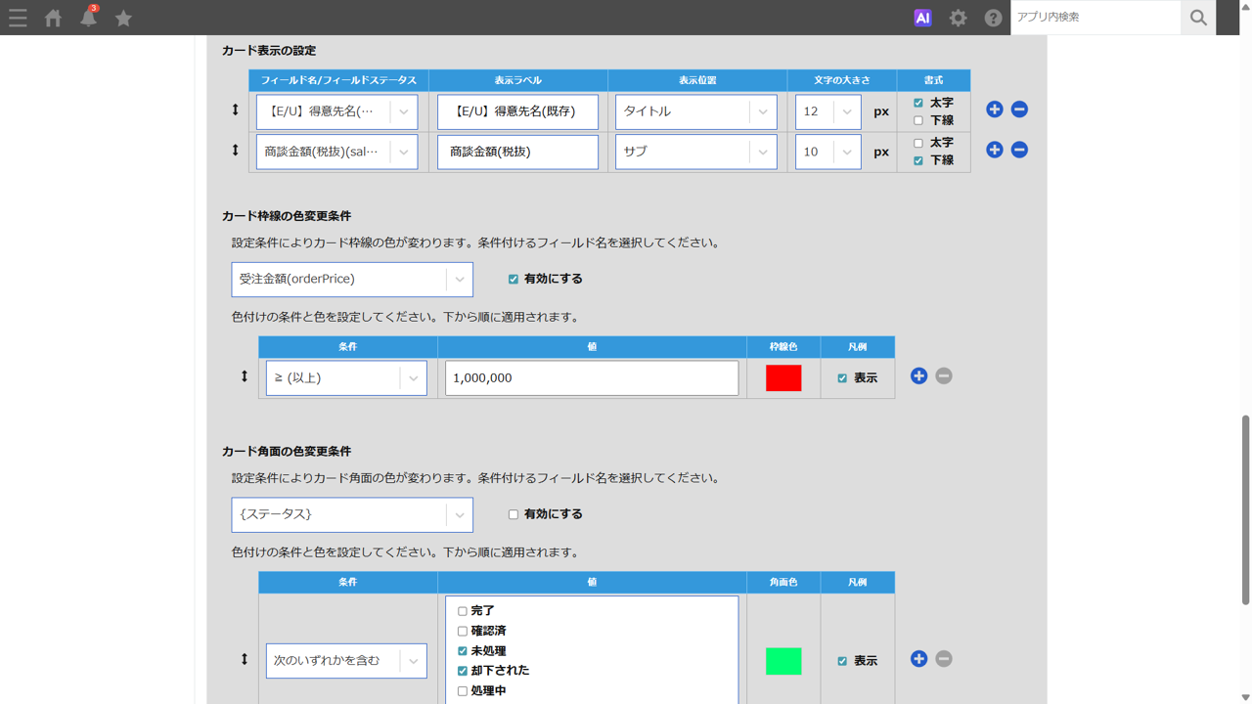Open {ステータス} field dropdown
This screenshot has height=704, width=1252.
click(x=352, y=514)
